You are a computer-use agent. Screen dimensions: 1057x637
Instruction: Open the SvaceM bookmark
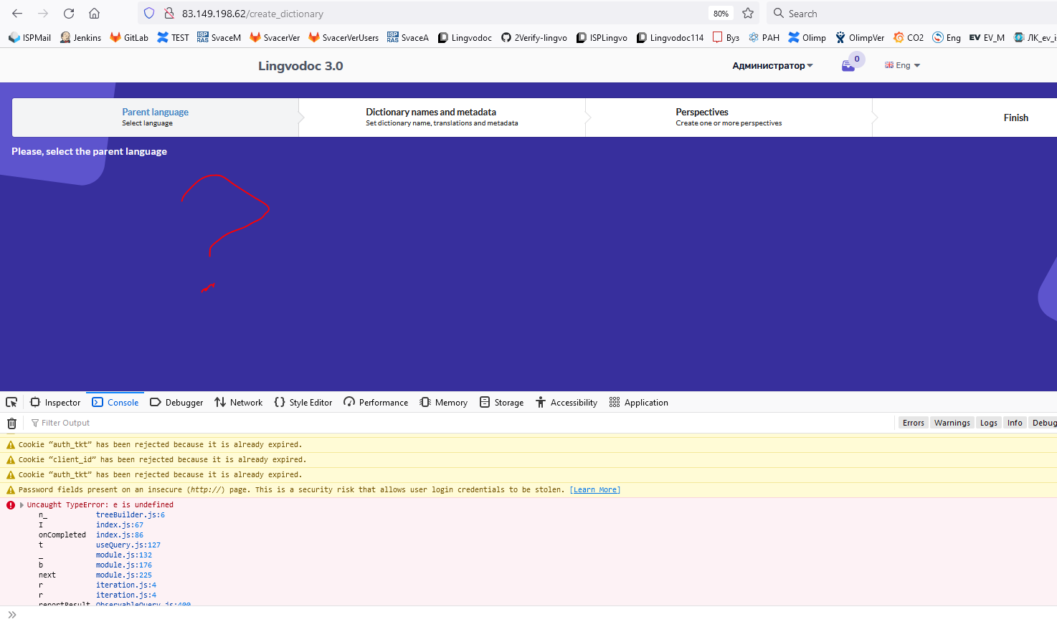(219, 38)
